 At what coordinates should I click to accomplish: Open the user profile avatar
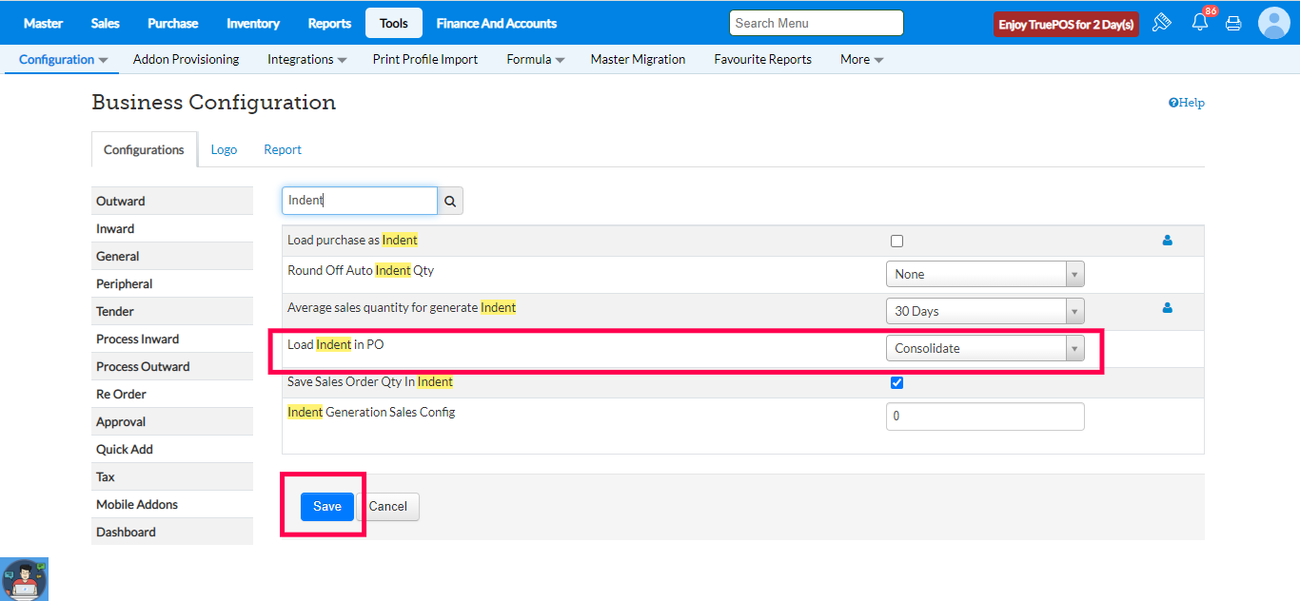[x=1273, y=23]
